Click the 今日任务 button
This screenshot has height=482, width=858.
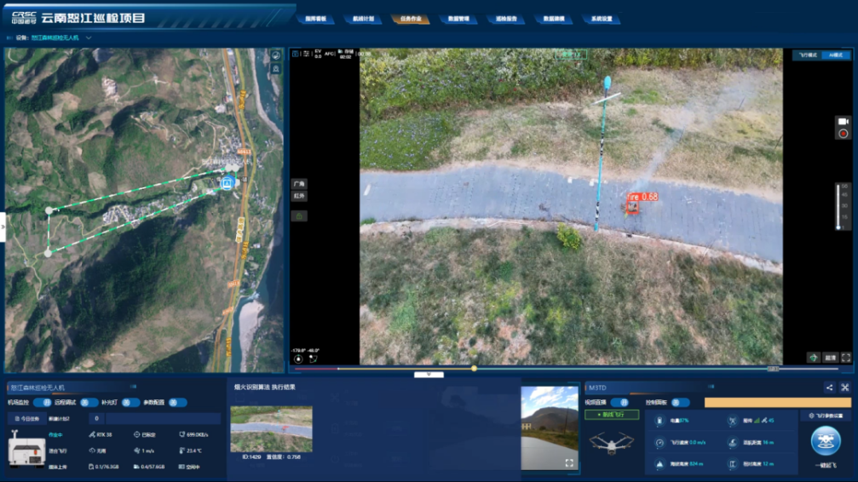click(26, 418)
